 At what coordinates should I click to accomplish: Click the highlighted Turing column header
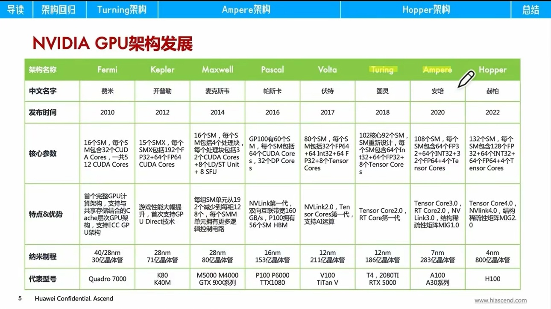[x=382, y=70]
